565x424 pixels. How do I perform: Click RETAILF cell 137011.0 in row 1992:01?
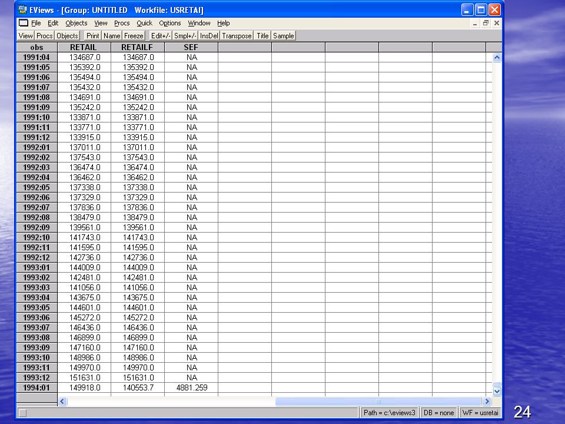138,147
